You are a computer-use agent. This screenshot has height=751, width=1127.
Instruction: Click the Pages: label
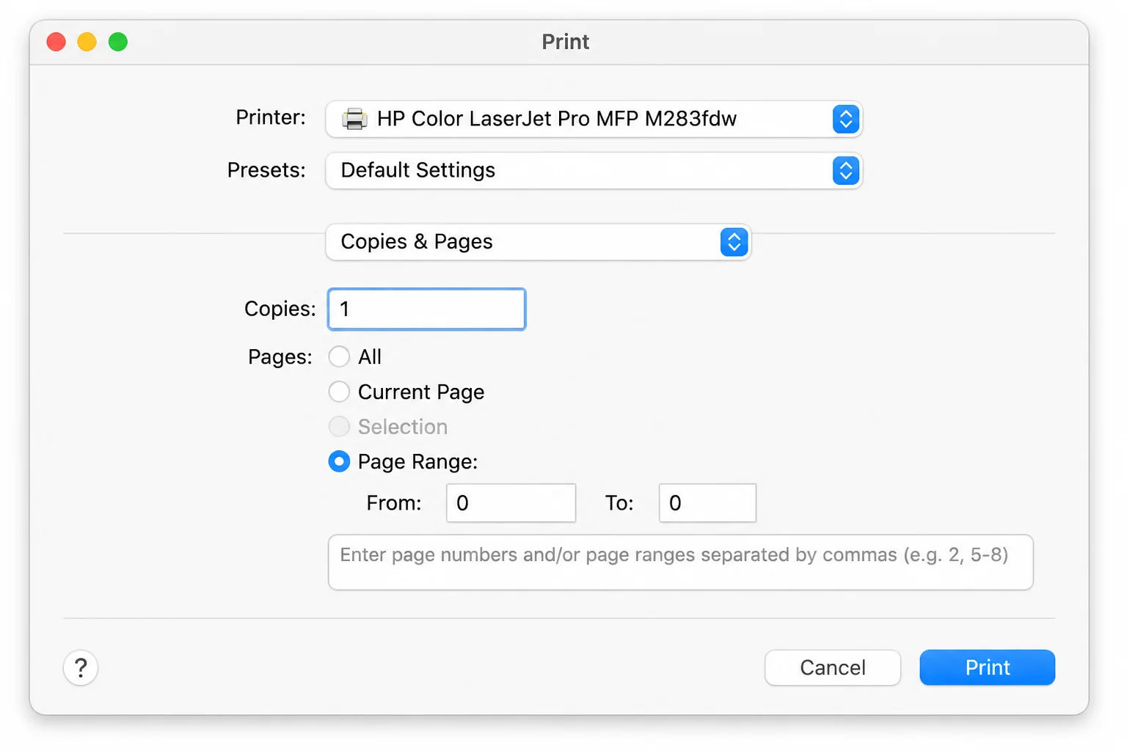(x=280, y=357)
